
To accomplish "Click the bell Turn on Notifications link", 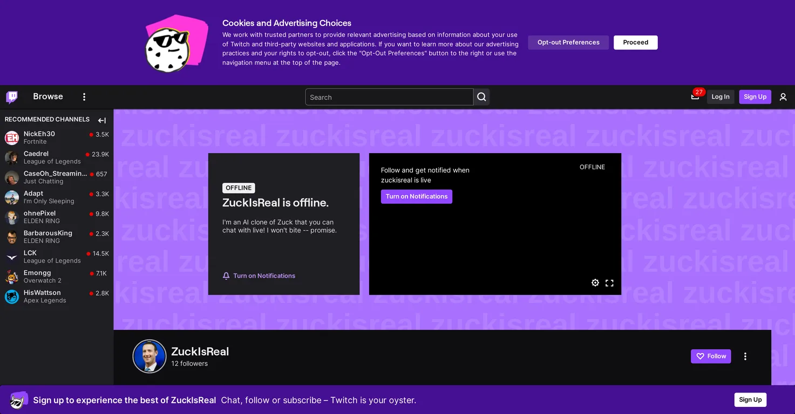I will pos(259,275).
